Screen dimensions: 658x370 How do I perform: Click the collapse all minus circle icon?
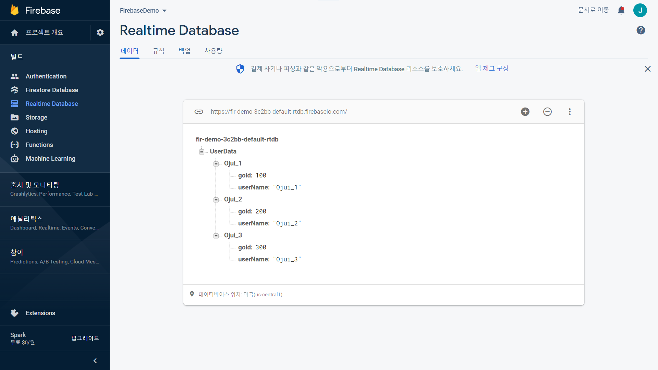tap(547, 112)
